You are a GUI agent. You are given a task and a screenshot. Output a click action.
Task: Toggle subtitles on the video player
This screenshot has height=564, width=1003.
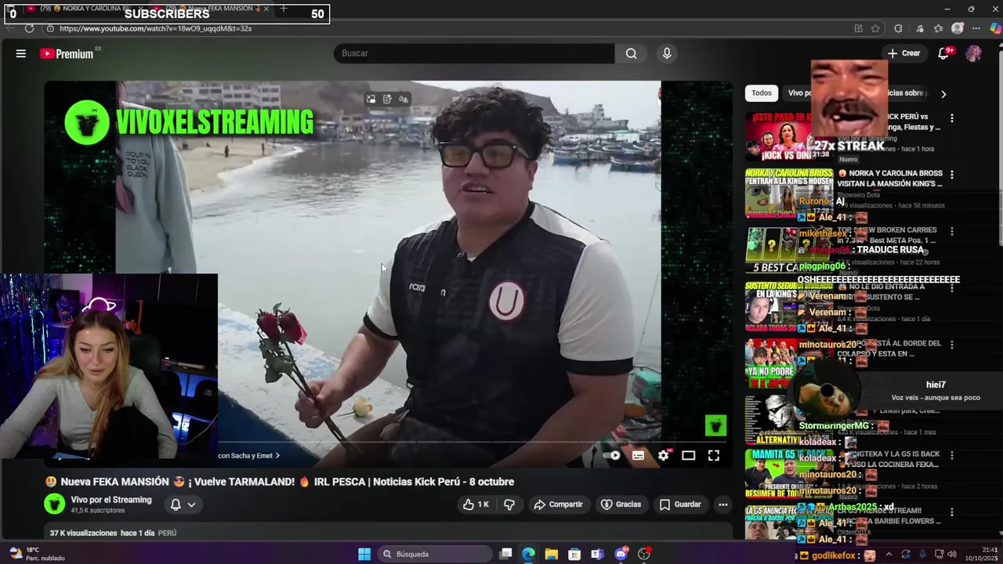coord(639,455)
